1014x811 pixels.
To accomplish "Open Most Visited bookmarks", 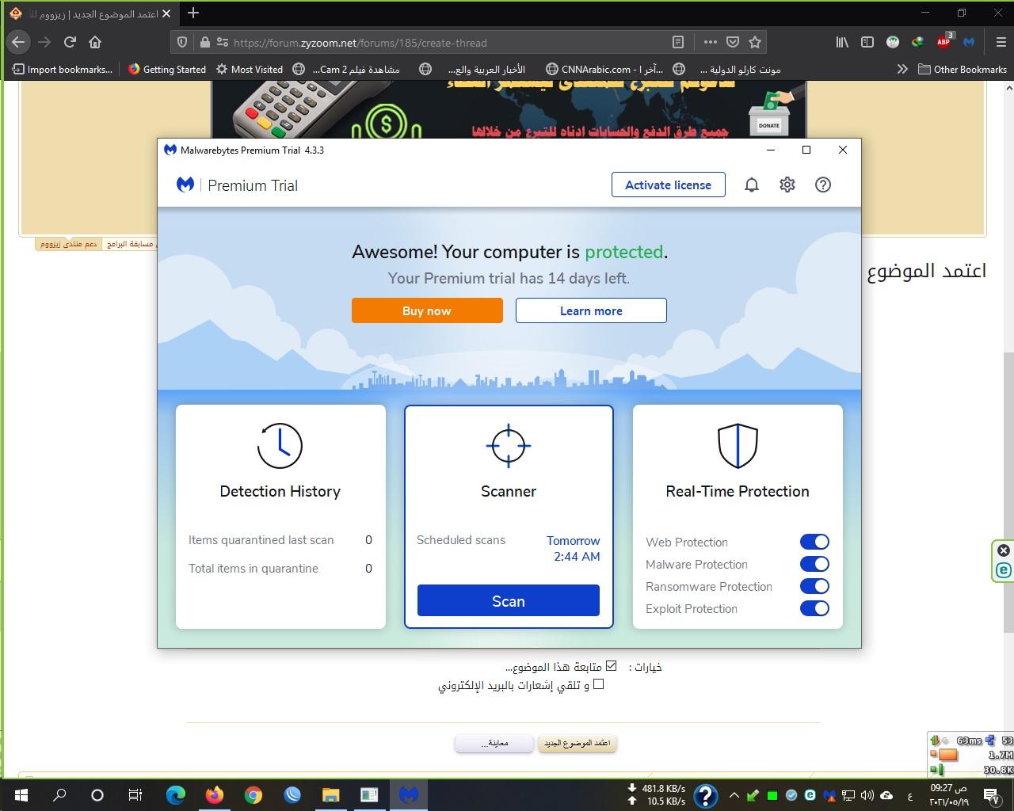I will 250,69.
